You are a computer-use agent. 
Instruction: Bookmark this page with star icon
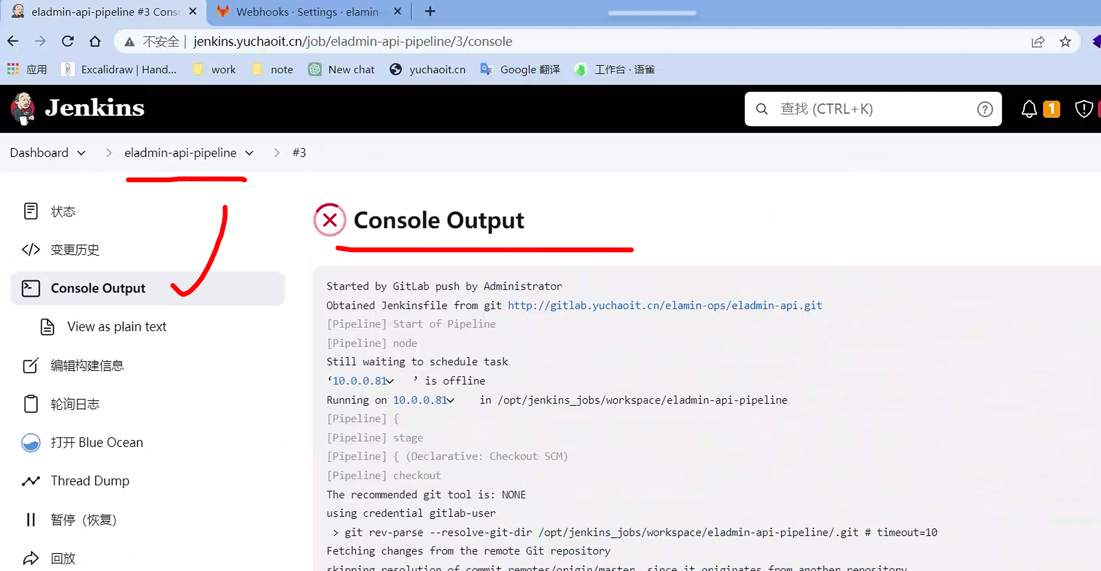point(1065,41)
